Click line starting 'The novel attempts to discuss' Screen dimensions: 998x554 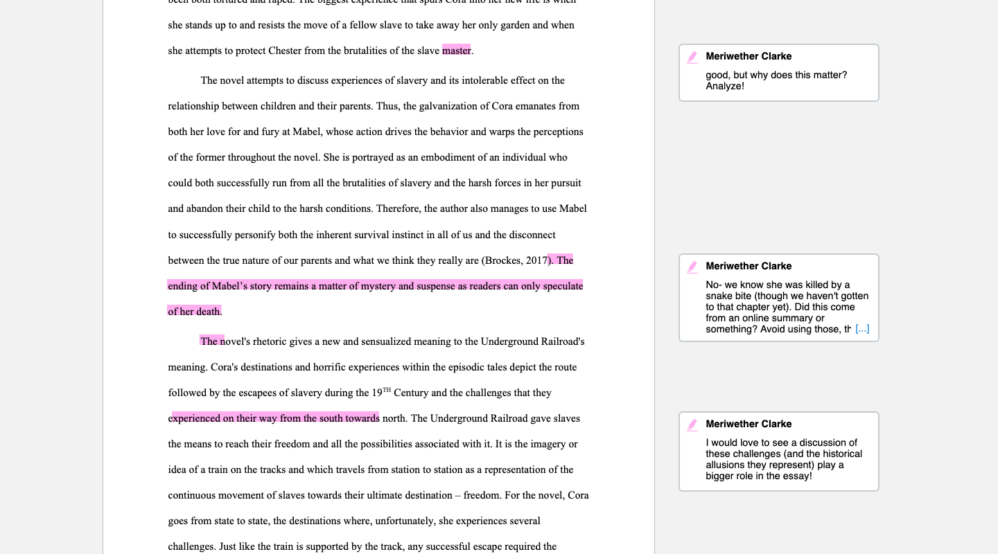(x=383, y=80)
